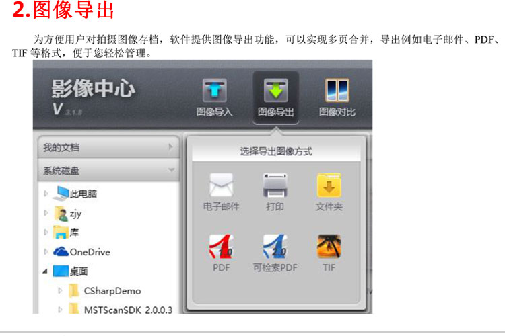Choose 电子邮件 (Email) export option
Screen dimensions: 505x336
coord(221,186)
